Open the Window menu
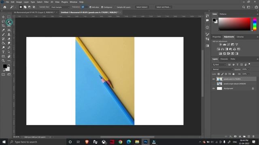The width and height of the screenshot is (259, 145). click(x=73, y=2)
